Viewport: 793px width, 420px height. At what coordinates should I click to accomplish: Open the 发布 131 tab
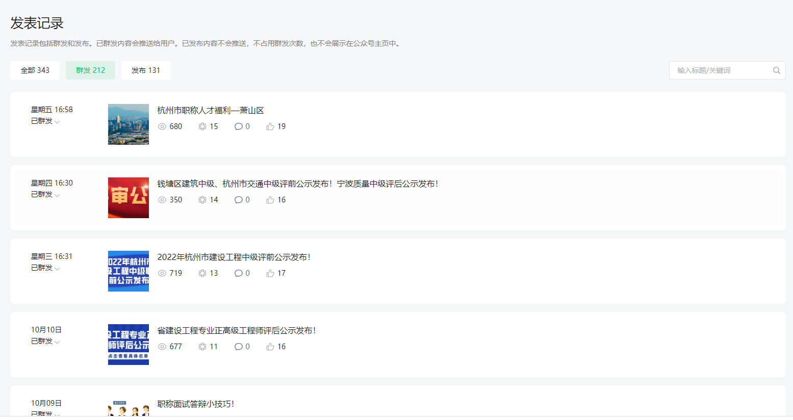click(x=146, y=70)
